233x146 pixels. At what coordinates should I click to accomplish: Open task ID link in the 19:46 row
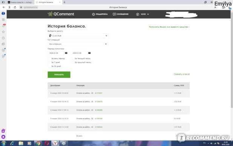99,93
